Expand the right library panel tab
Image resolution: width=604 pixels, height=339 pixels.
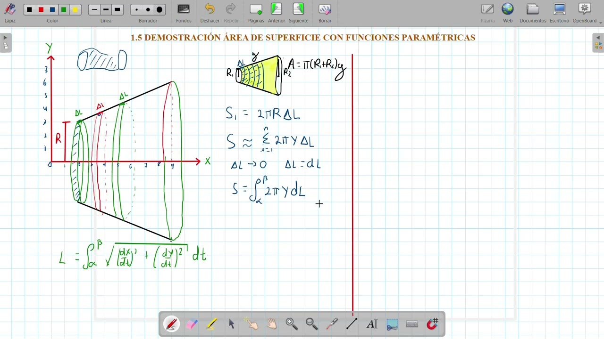[598, 42]
